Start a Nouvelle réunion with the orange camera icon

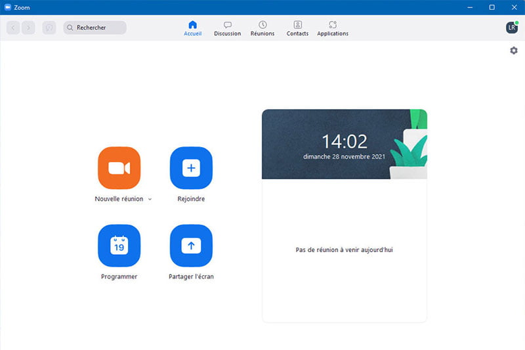pos(119,168)
